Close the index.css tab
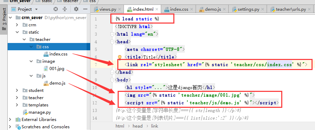This screenshot has height=130, width=315. [x=191, y=9]
